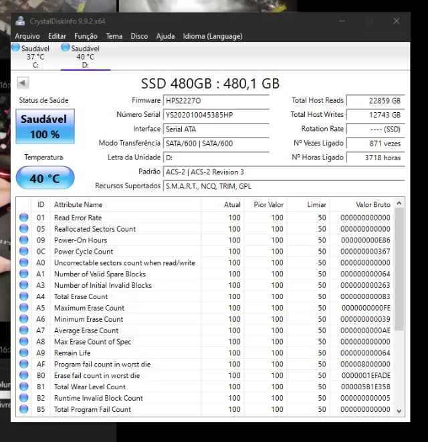
Task: Open the Editar menu
Action: pyautogui.click(x=57, y=36)
